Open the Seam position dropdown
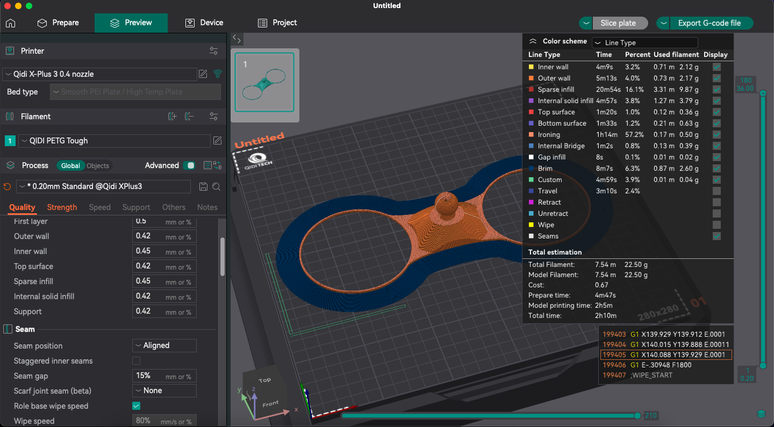The width and height of the screenshot is (774, 427). pos(164,346)
